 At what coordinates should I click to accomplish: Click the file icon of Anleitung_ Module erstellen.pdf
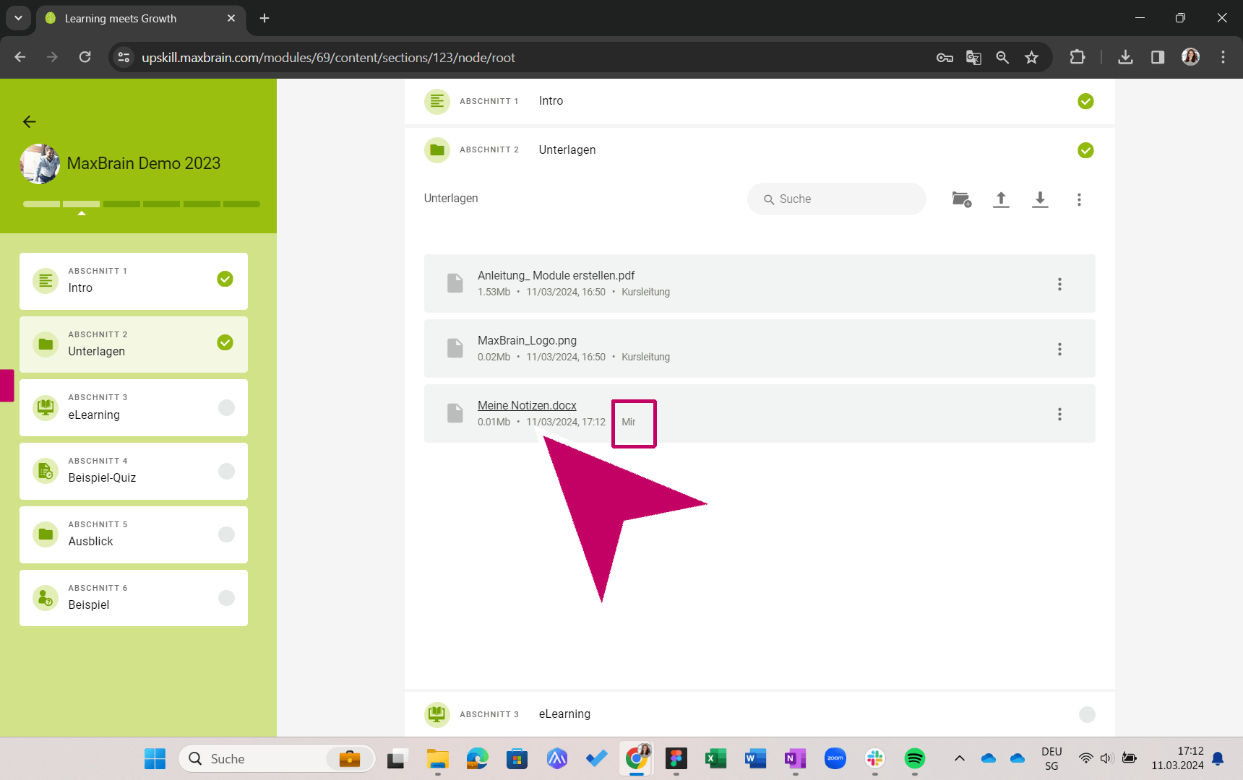coord(455,283)
